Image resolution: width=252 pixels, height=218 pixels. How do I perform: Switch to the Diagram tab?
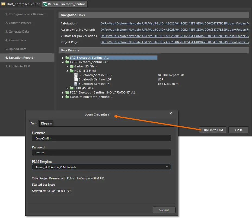click(46, 123)
